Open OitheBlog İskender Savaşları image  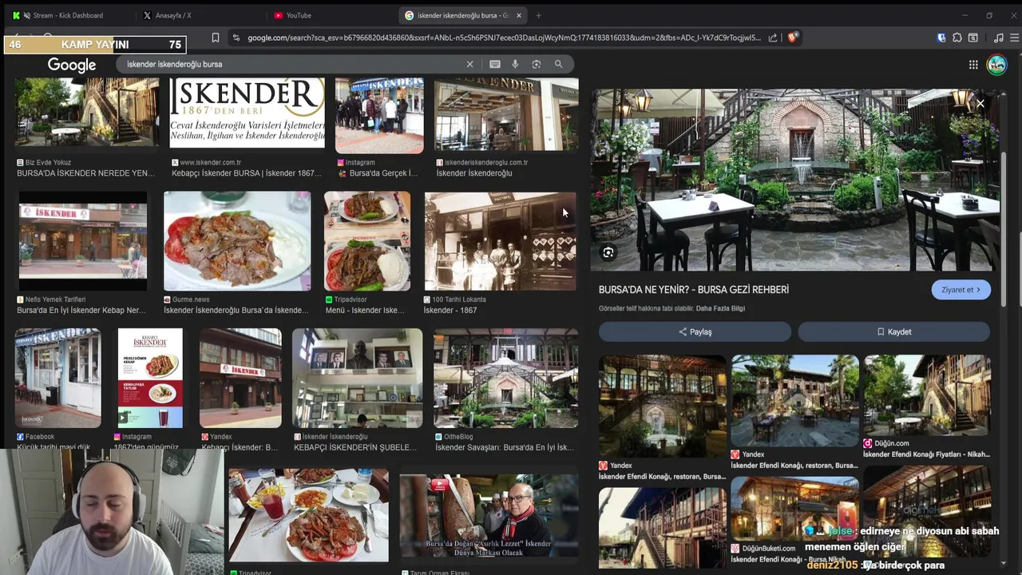tap(505, 378)
